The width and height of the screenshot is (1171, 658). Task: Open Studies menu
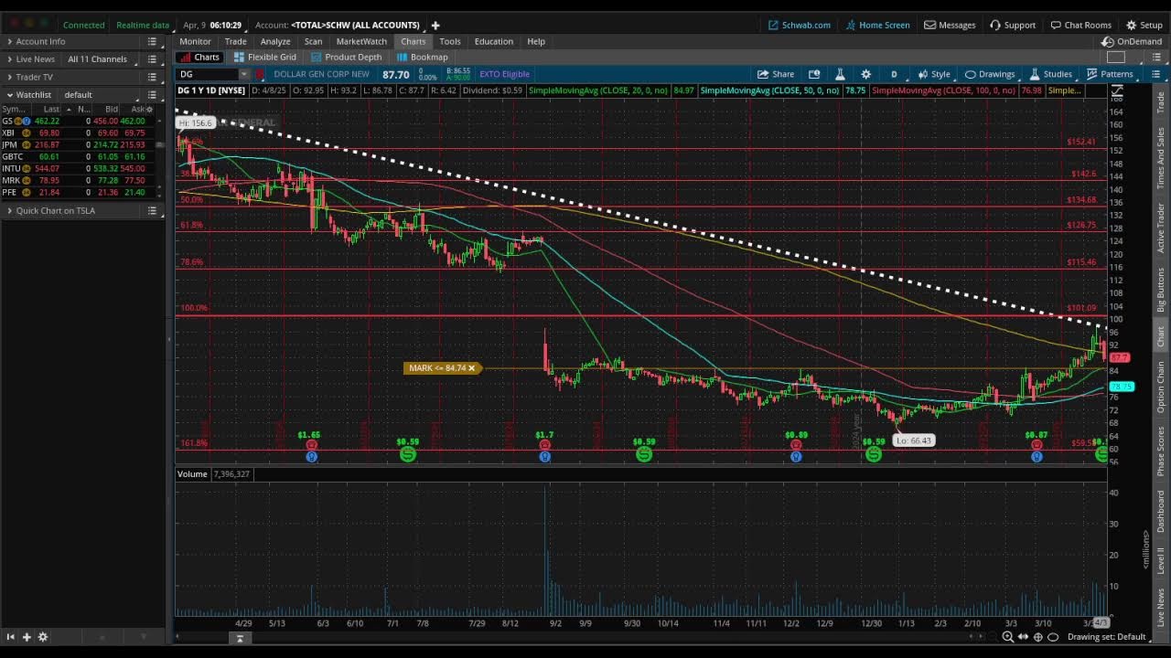(1050, 74)
